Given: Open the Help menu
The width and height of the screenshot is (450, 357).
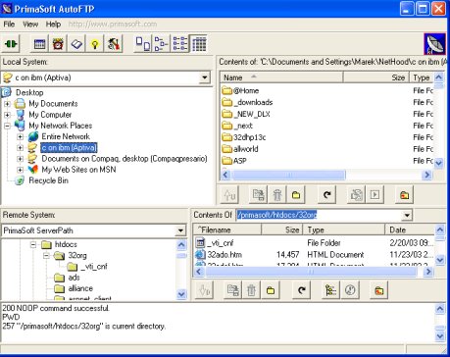Looking at the screenshot, I should tap(53, 25).
